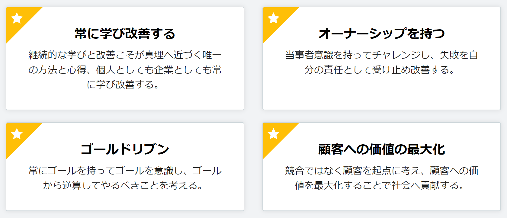Open the 'ゴールドリブン' heading
The width and height of the screenshot is (507, 218).
coord(125,149)
